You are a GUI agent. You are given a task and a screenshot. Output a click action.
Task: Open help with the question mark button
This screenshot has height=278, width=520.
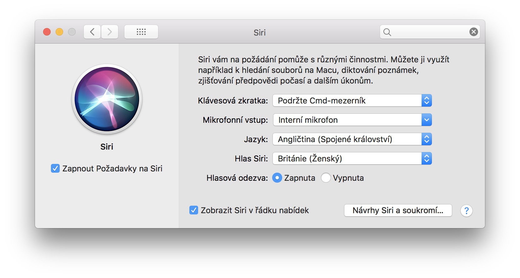tap(466, 211)
